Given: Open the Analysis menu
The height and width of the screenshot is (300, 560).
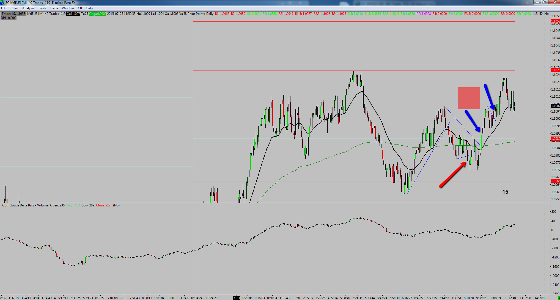Looking at the screenshot, I should click(x=28, y=8).
